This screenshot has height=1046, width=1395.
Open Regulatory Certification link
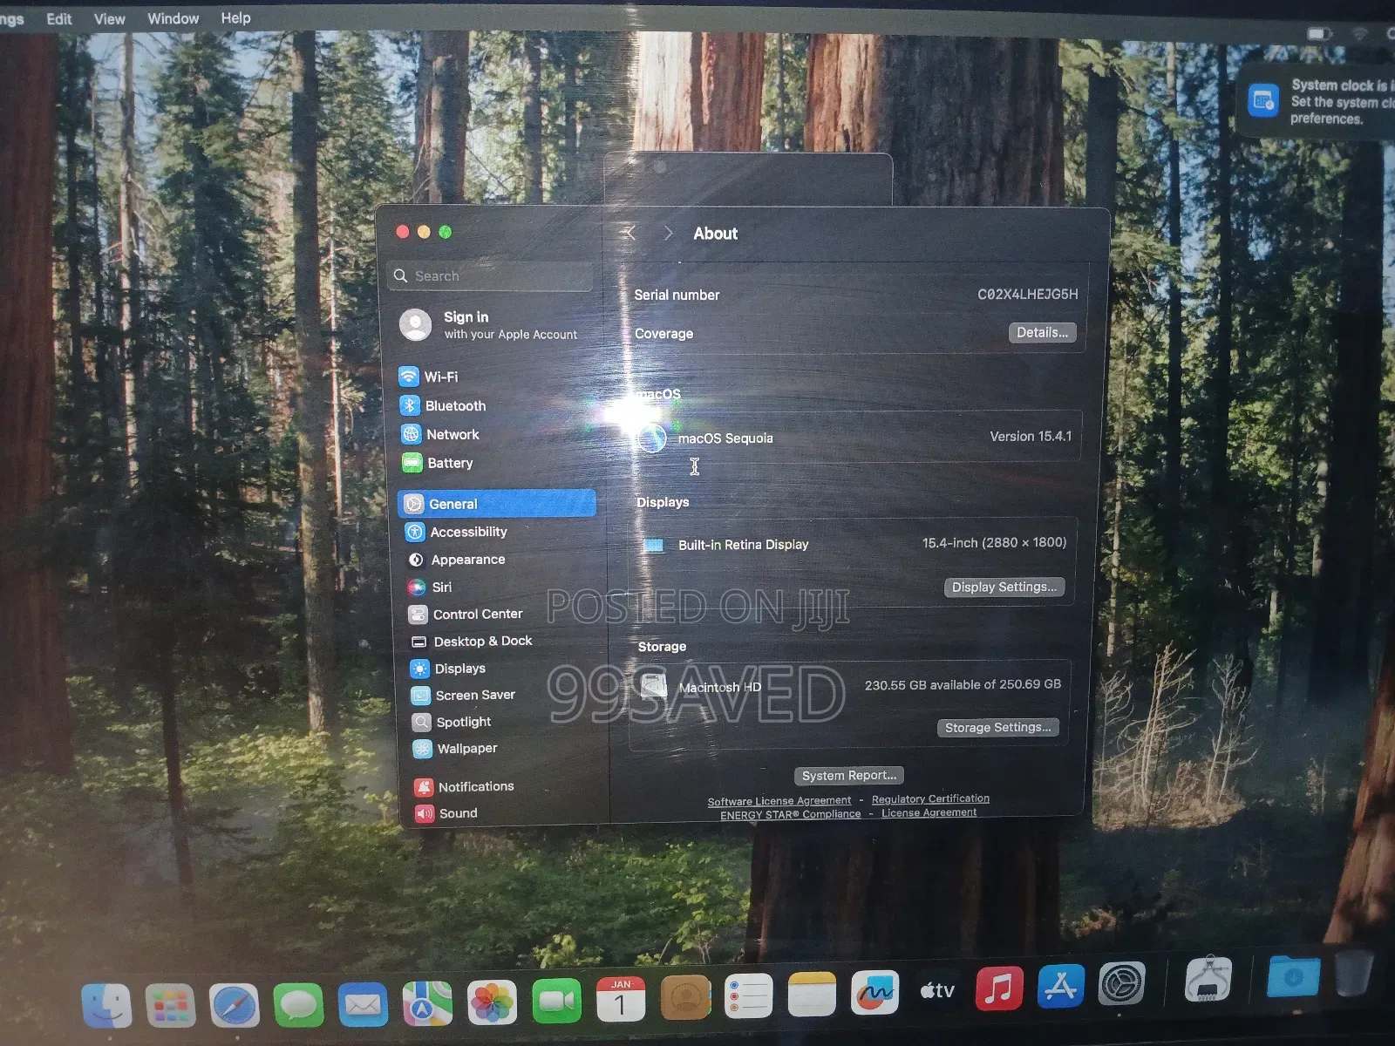coord(930,798)
